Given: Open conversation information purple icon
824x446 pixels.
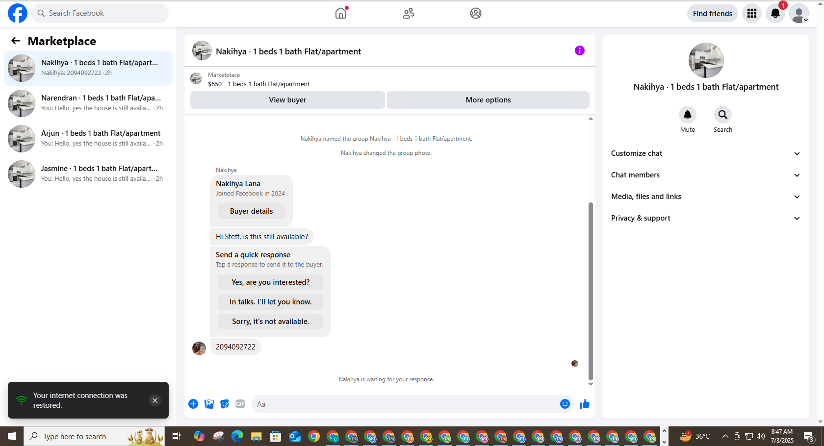Looking at the screenshot, I should point(580,50).
